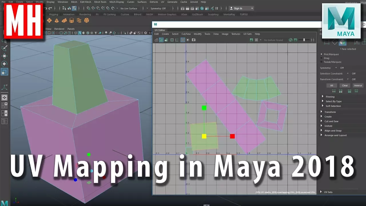Click the outliner list icon in left sidebar

tap(5, 121)
